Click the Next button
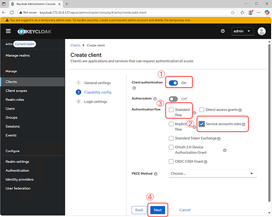272x217 pixels. 158,210
